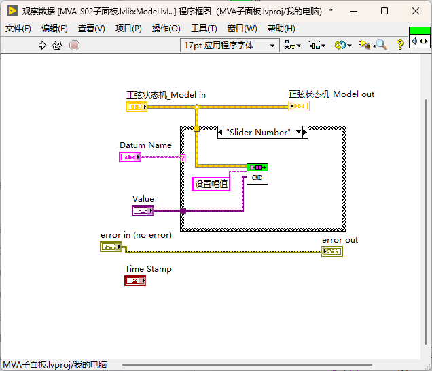Click the Clean Up Diagram icon
This screenshot has width=432, height=371.
pyautogui.click(x=365, y=45)
